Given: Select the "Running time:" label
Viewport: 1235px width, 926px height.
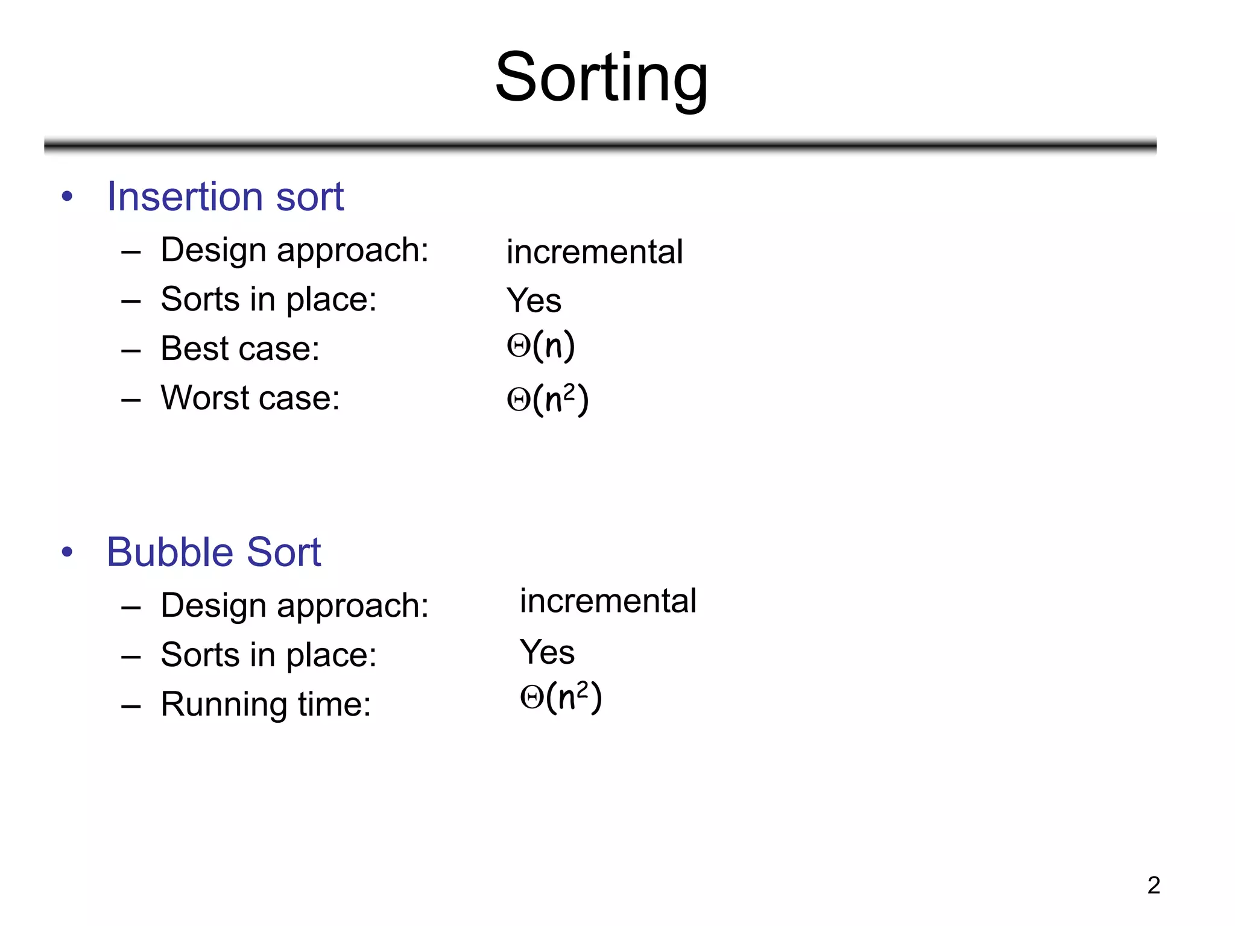Looking at the screenshot, I should (266, 704).
